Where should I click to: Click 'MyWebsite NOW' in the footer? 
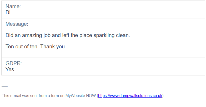pos(81,96)
